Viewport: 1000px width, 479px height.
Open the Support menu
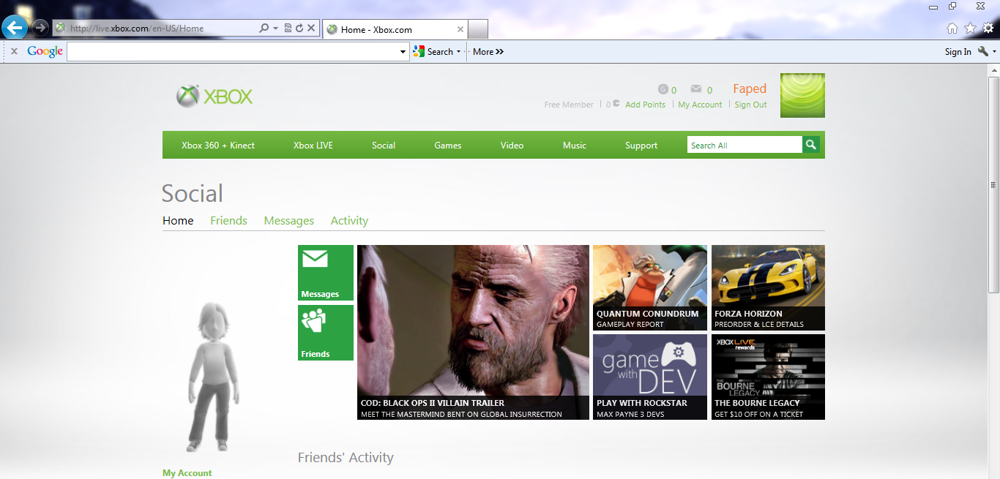point(641,146)
